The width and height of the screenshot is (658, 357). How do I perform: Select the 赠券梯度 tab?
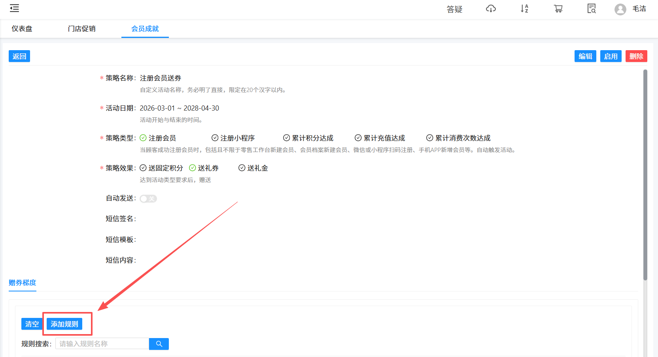coord(22,283)
